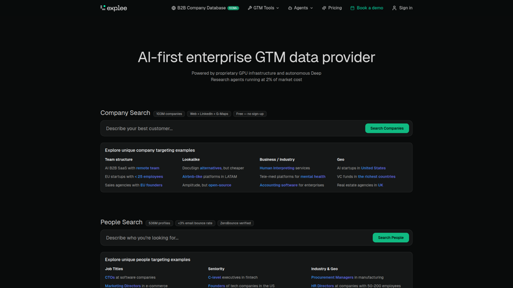The image size is (513, 288).
Task: Click the 'Team structure' column heading
Action: click(119, 159)
